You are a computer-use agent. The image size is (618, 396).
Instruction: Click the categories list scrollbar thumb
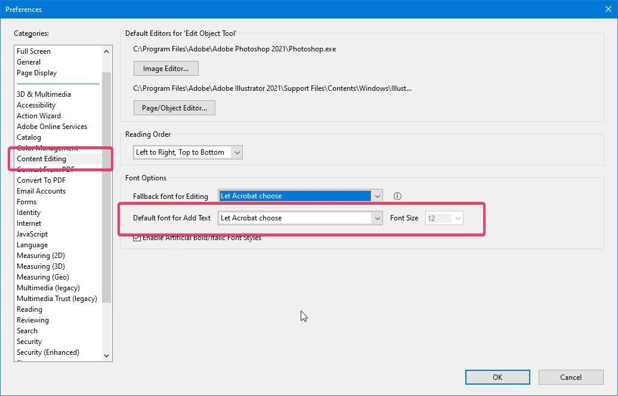coord(106,188)
